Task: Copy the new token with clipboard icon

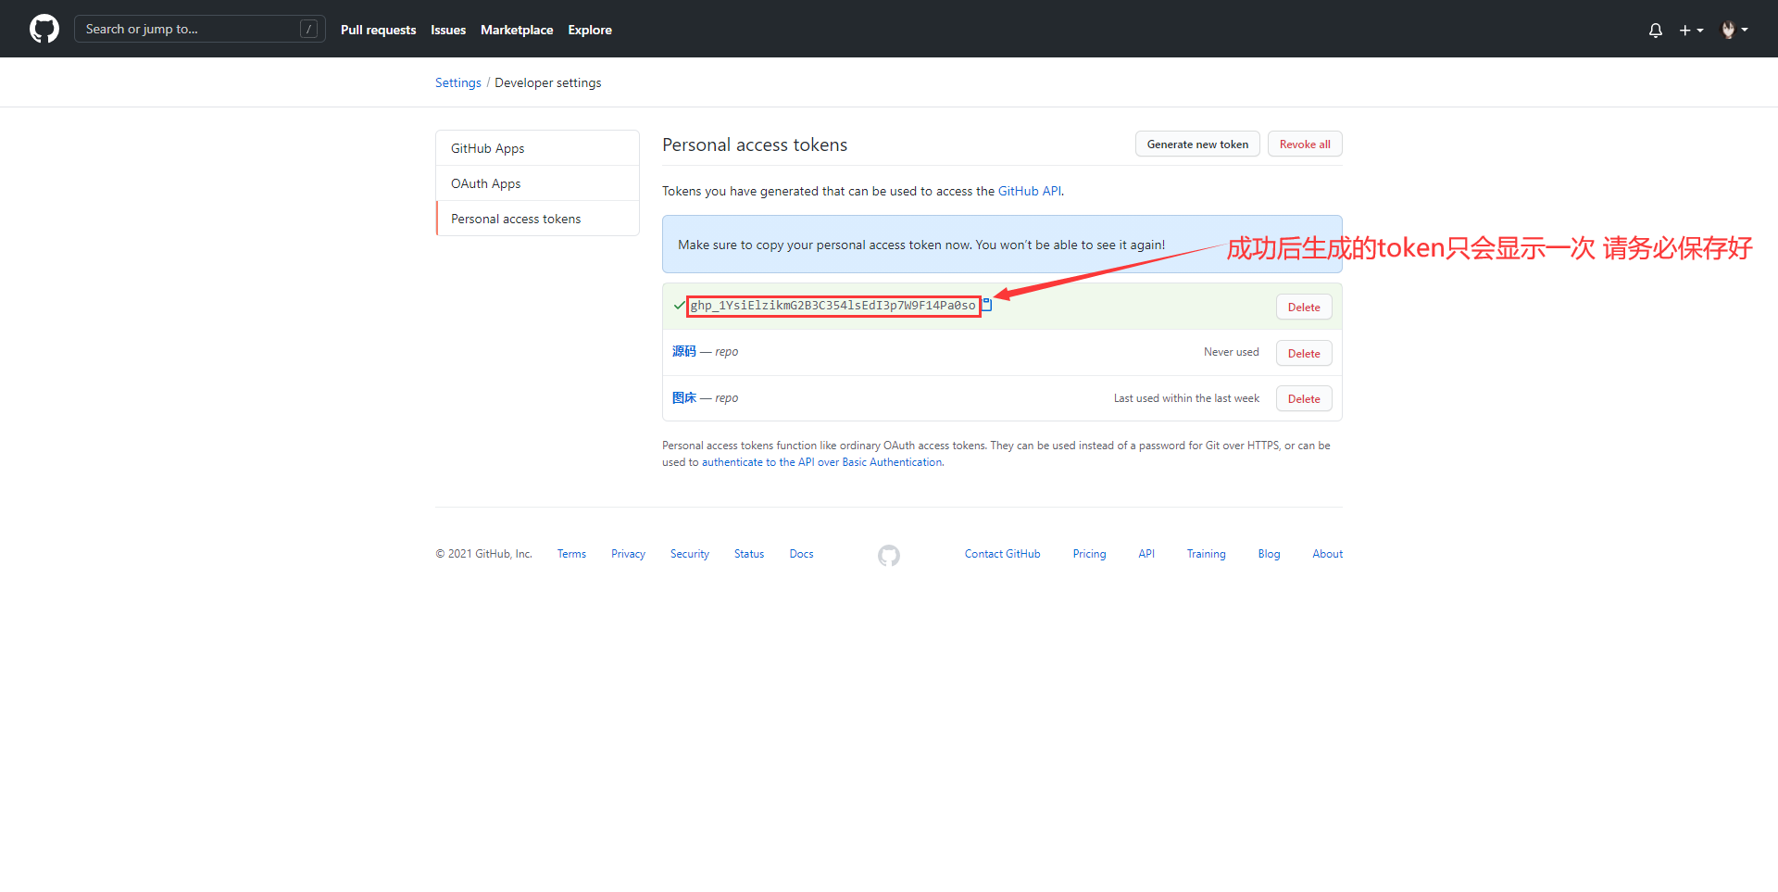Action: (987, 305)
